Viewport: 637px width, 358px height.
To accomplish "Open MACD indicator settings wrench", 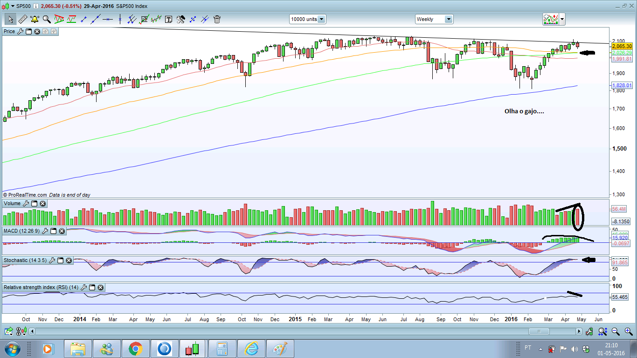I will [46, 231].
